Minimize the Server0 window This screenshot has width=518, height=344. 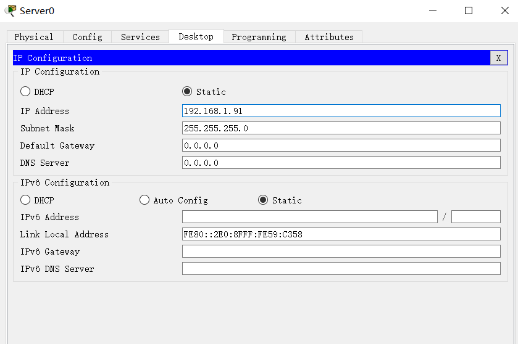pos(433,10)
